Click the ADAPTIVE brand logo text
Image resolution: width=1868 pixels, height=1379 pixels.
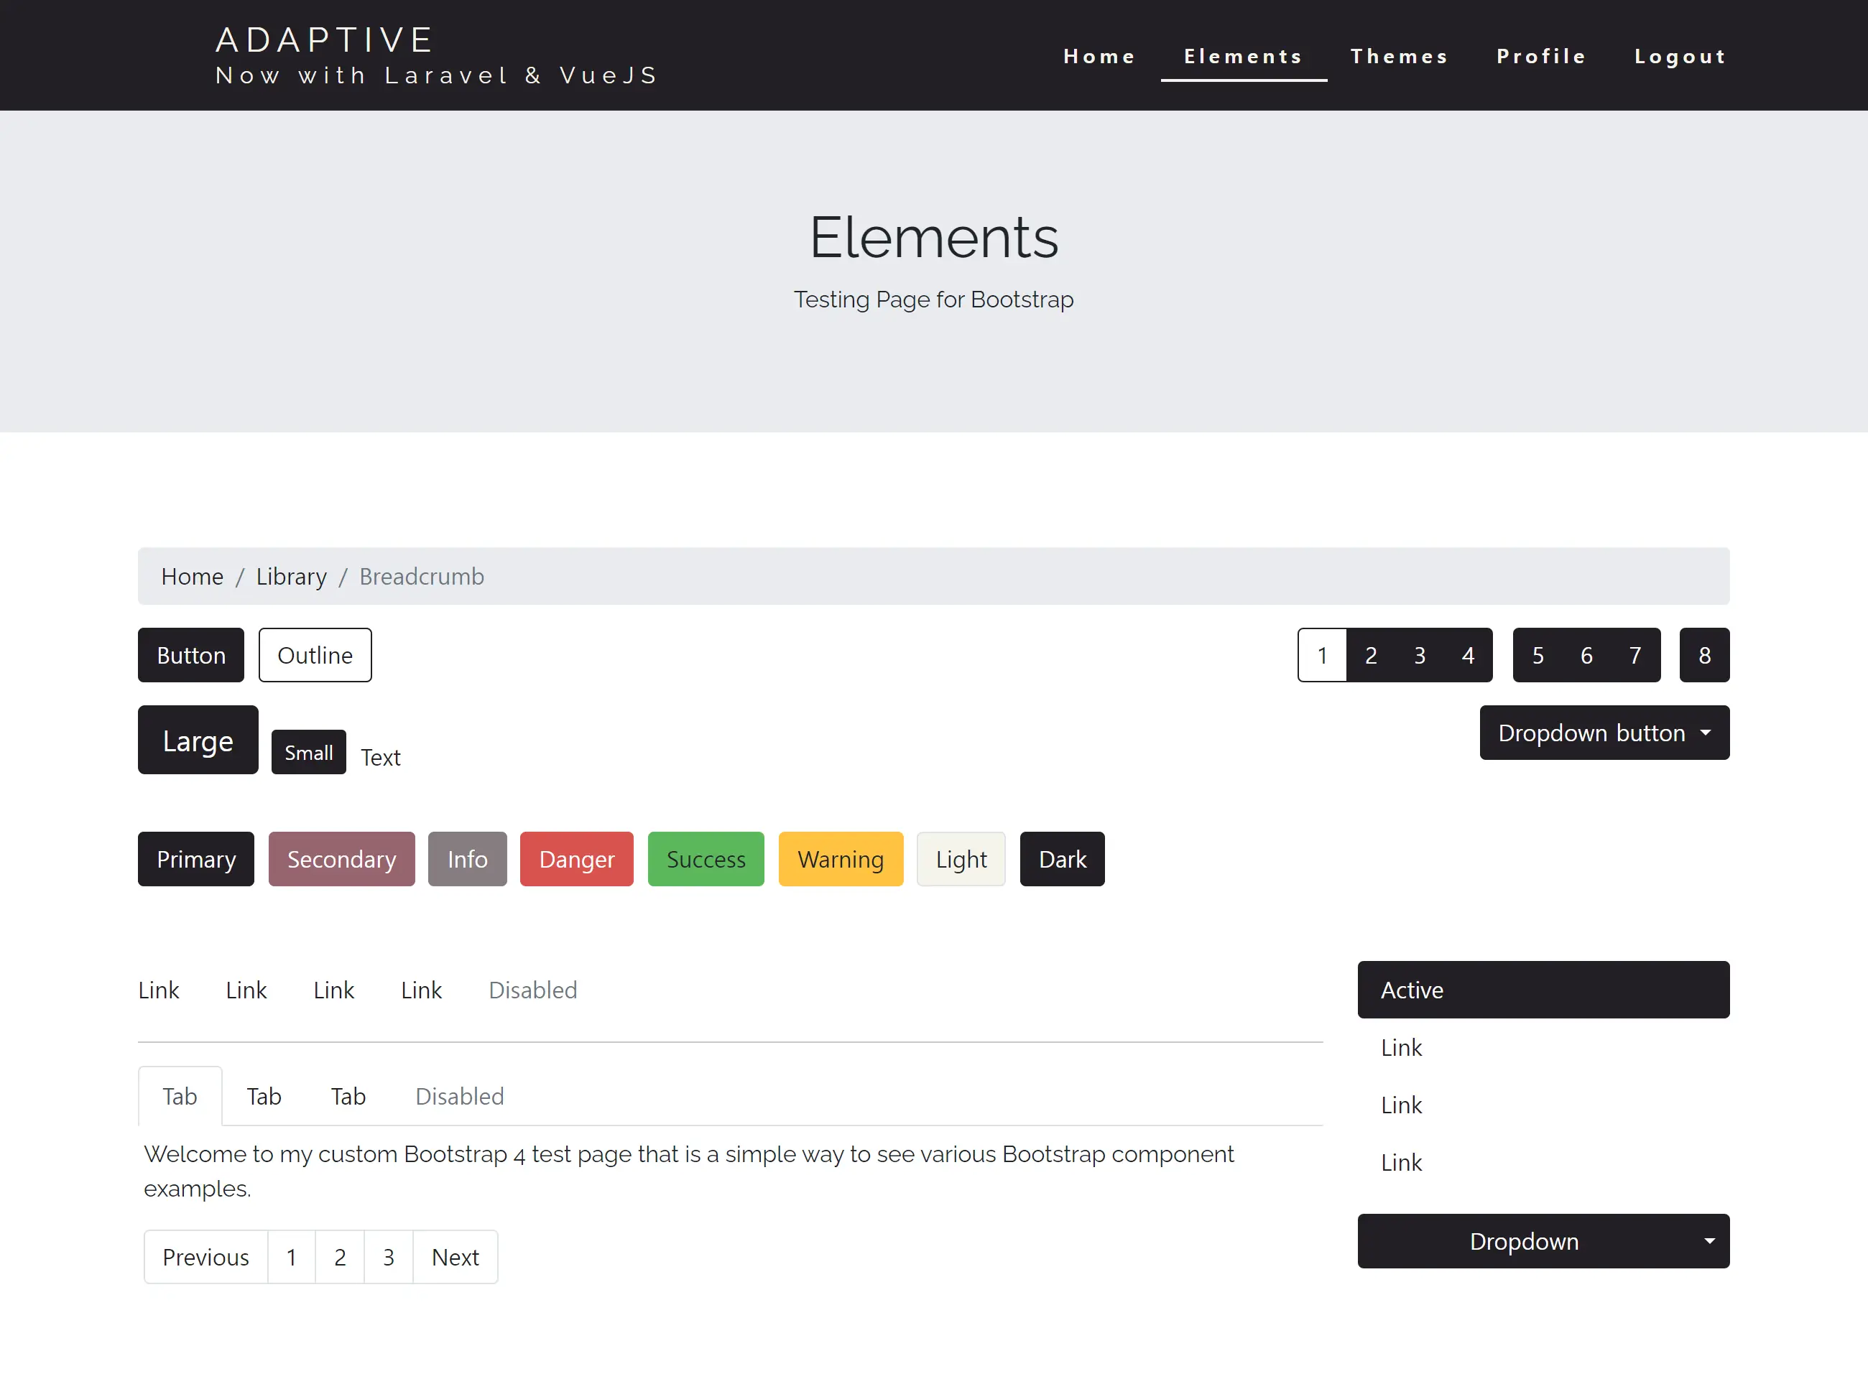(x=325, y=40)
